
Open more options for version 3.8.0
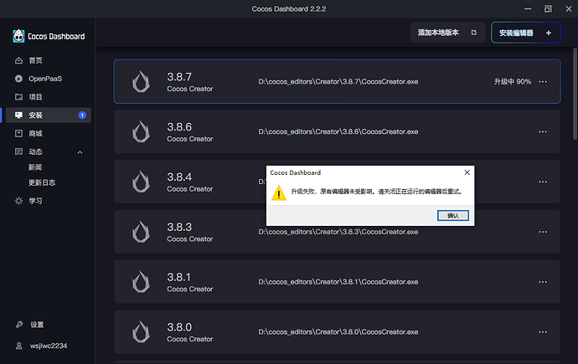click(543, 332)
